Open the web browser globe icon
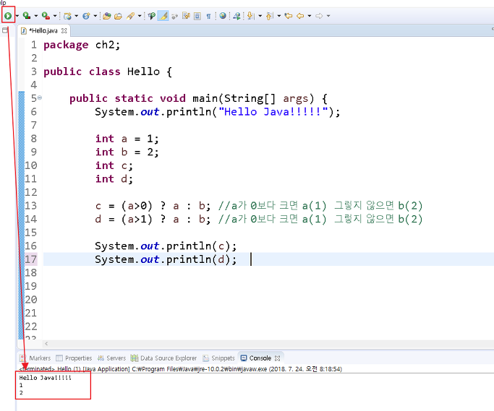The width and height of the screenshot is (494, 411). pyautogui.click(x=223, y=16)
